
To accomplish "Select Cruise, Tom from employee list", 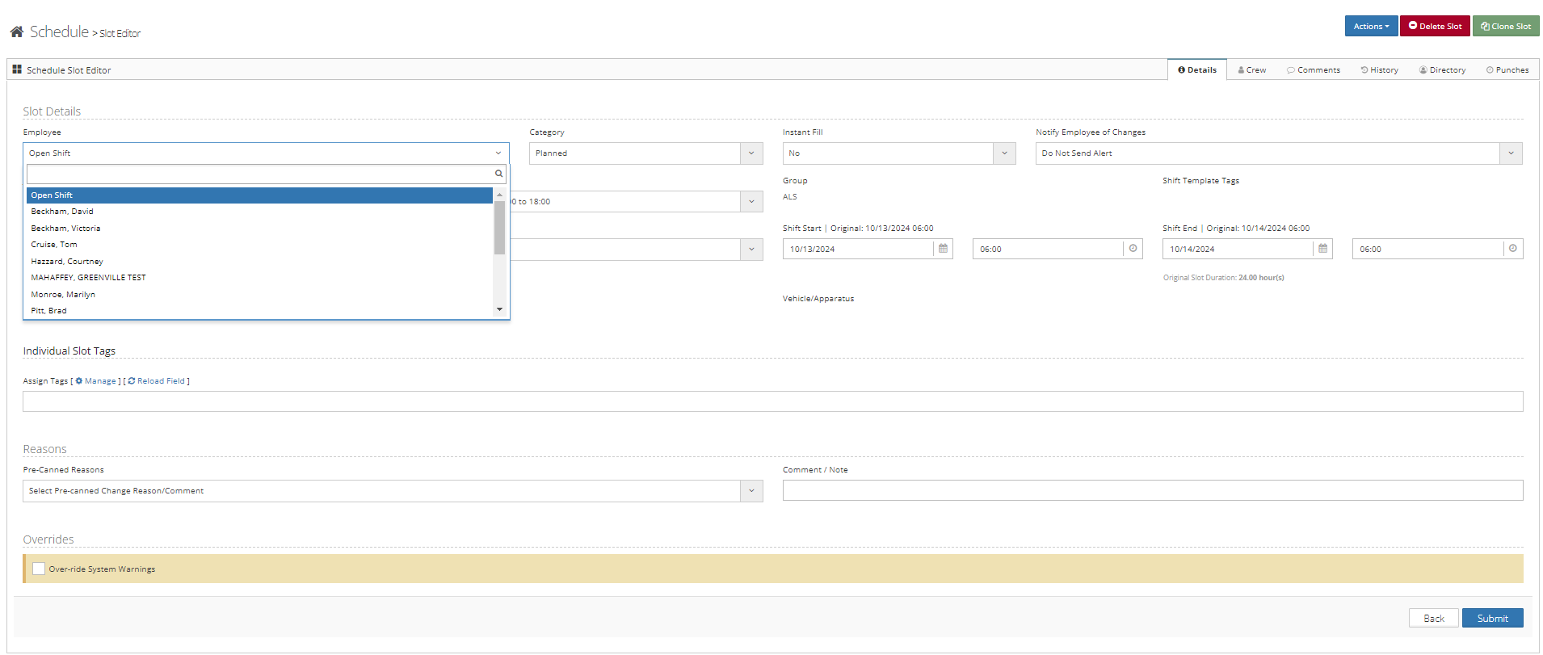I will coord(54,245).
